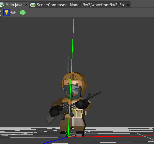Close the Main.java tab
Image resolution: width=154 pixels, height=144 pixels.
coord(26,5)
